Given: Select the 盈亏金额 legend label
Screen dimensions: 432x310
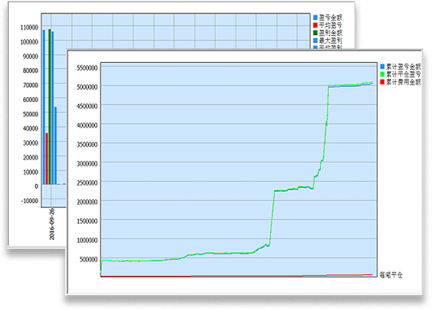Looking at the screenshot, I should pyautogui.click(x=331, y=18).
